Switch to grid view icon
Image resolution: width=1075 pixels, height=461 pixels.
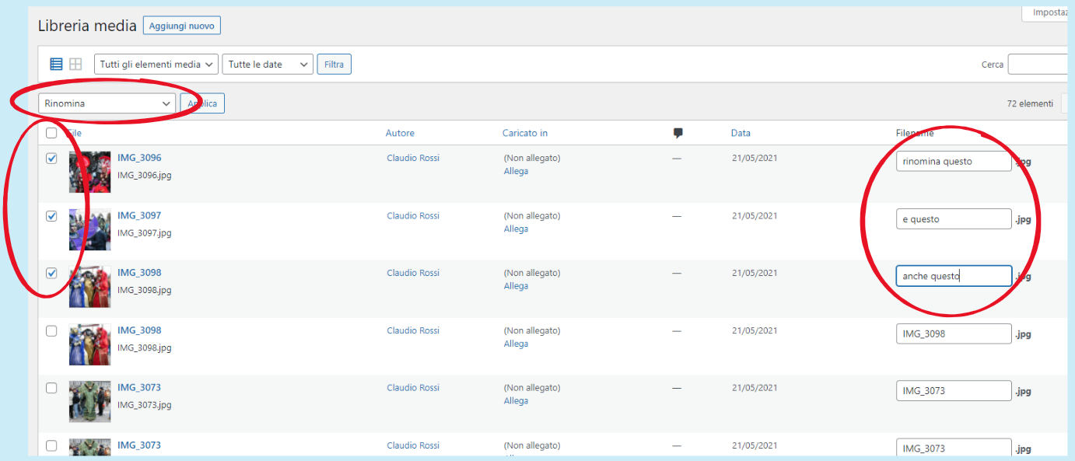[x=75, y=65]
